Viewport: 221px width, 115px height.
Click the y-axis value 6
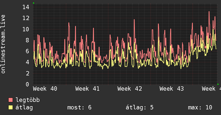click(27, 51)
